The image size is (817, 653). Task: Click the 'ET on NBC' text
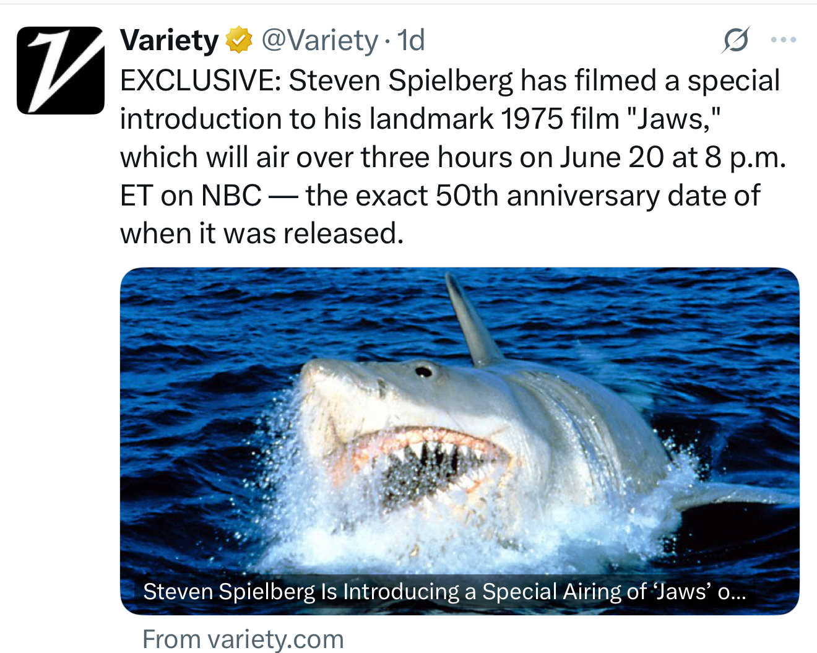tap(191, 196)
